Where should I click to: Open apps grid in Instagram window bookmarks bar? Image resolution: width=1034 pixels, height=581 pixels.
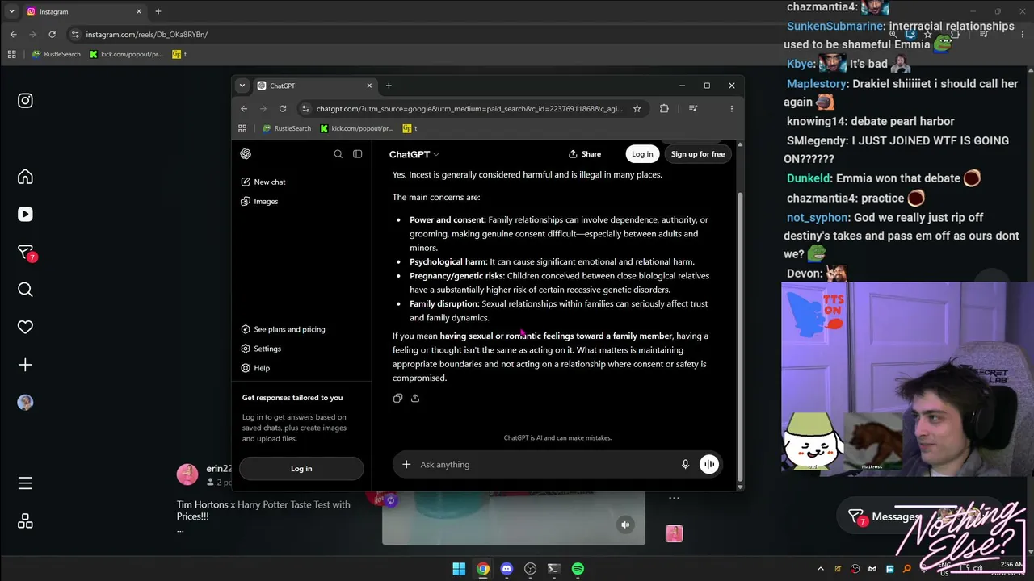pos(11,54)
